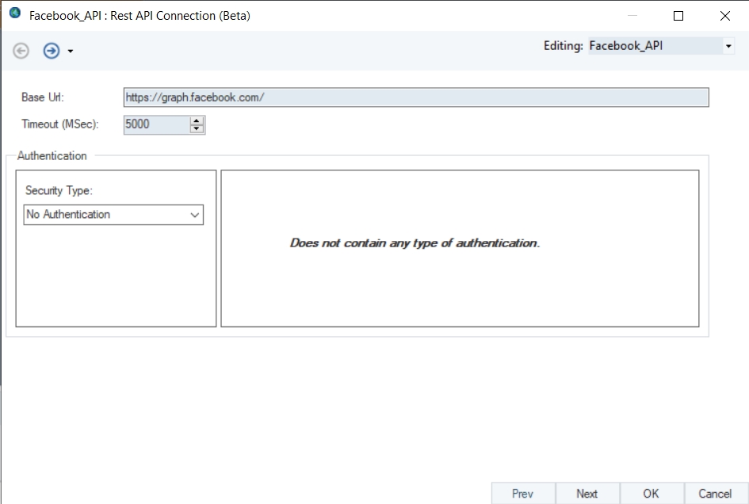Increase Timeout with up spinner arrow

[197, 121]
